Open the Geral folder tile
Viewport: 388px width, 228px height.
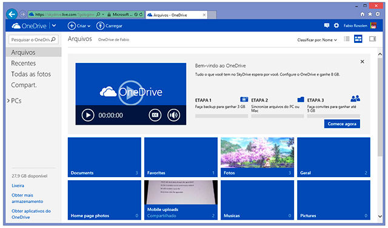(334, 157)
